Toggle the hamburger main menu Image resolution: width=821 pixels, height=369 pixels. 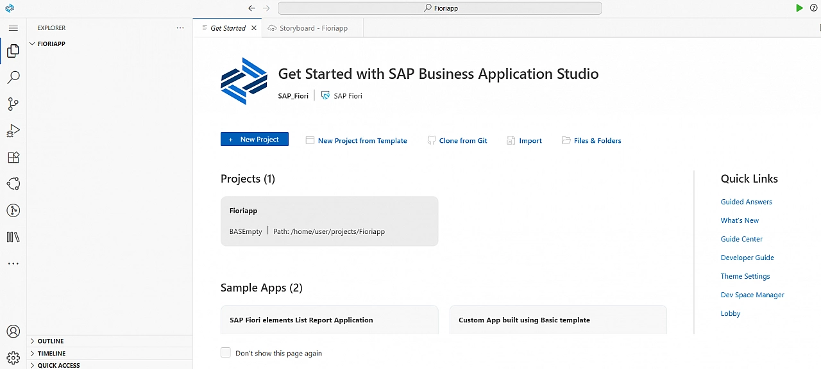point(13,28)
